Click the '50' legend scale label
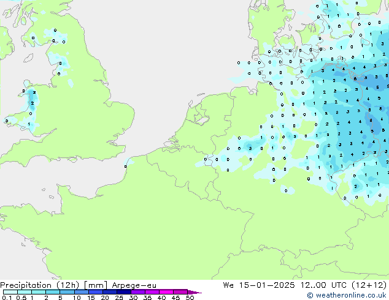389x300 pixels. click(190, 298)
